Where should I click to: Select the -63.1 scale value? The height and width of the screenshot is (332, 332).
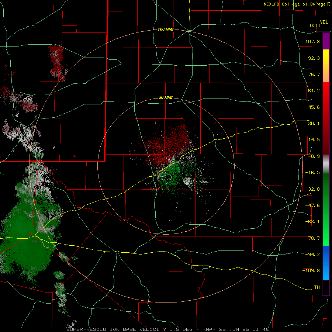(x=312, y=222)
